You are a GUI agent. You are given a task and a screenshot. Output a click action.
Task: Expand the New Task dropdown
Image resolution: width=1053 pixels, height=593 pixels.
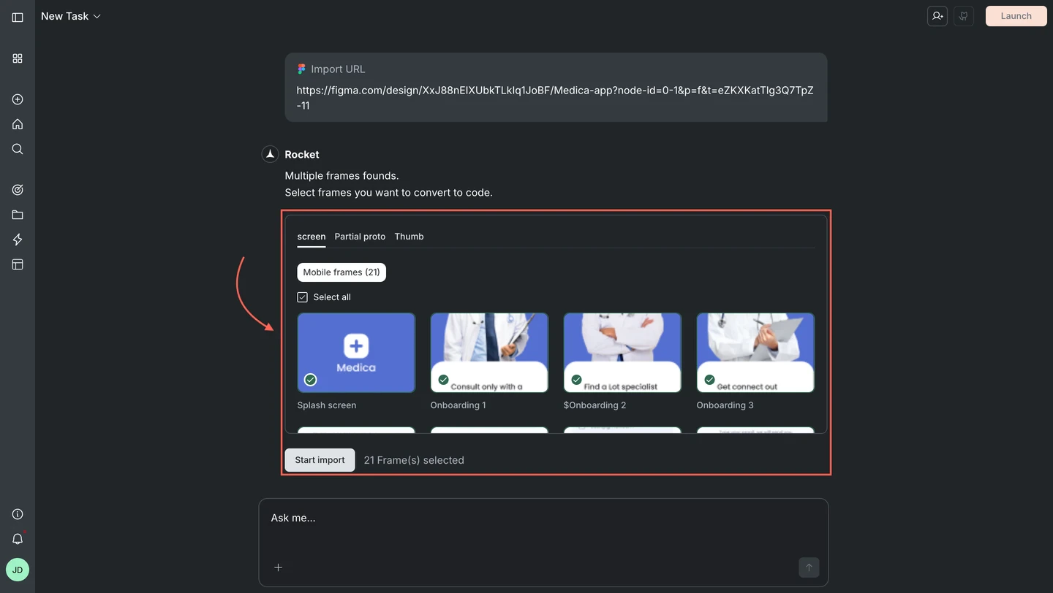98,15
